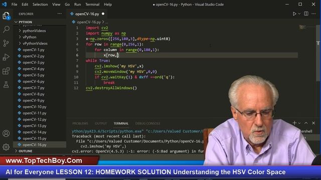Viewport: 321px width, 180px height.
Task: Open the Edit menu
Action: [x=25, y=4]
